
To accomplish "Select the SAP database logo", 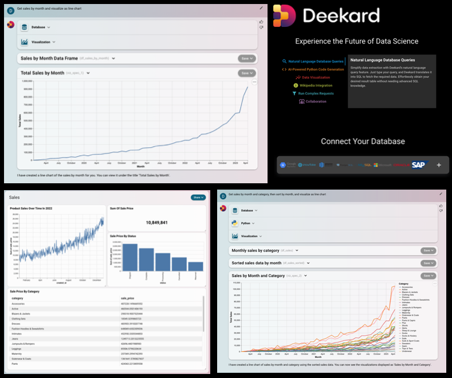I will tap(420, 165).
